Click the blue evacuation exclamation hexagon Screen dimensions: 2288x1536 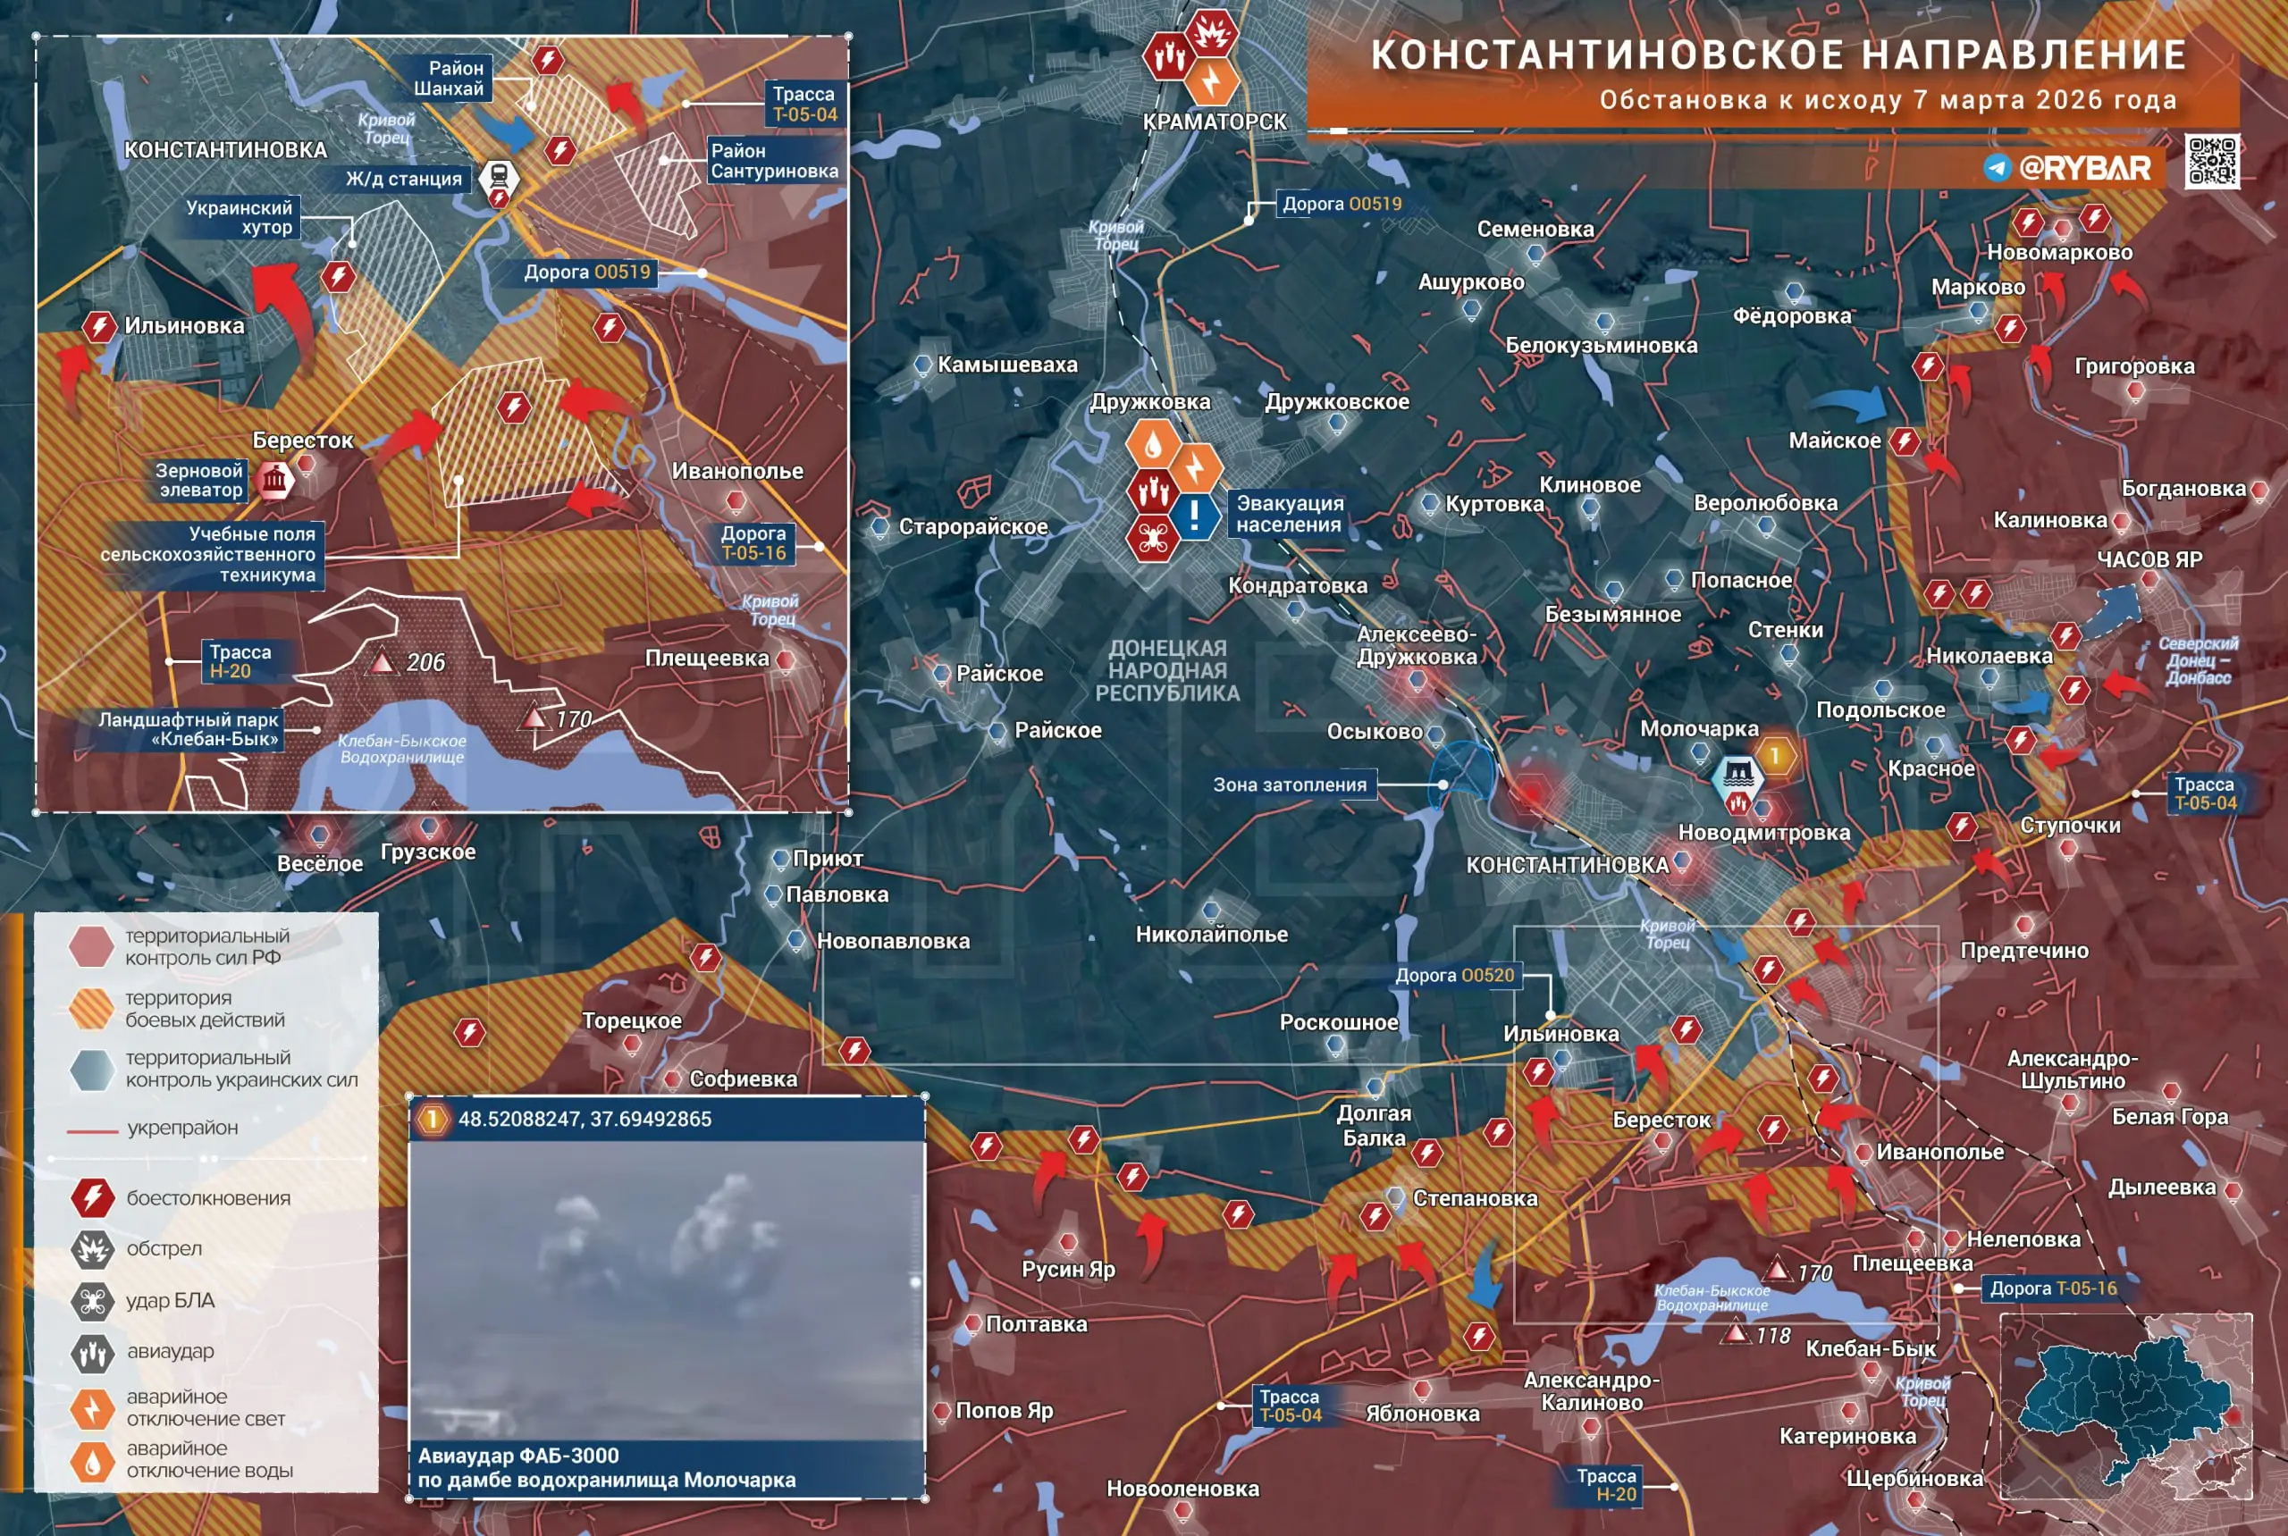(x=1194, y=515)
